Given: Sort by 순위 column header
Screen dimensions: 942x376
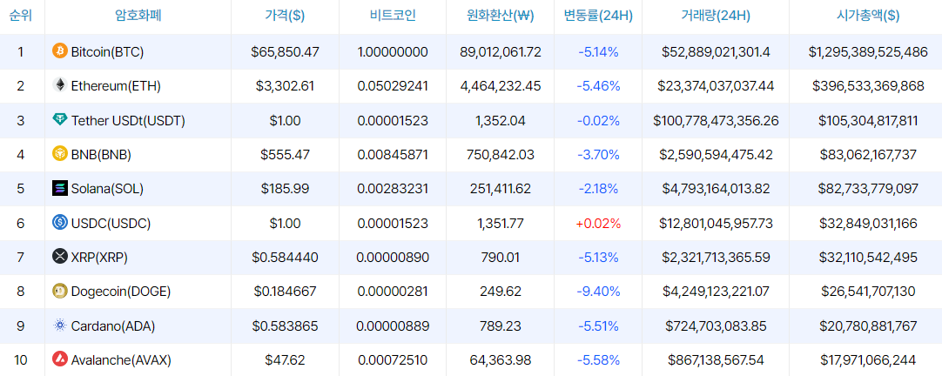Looking at the screenshot, I should pos(20,17).
